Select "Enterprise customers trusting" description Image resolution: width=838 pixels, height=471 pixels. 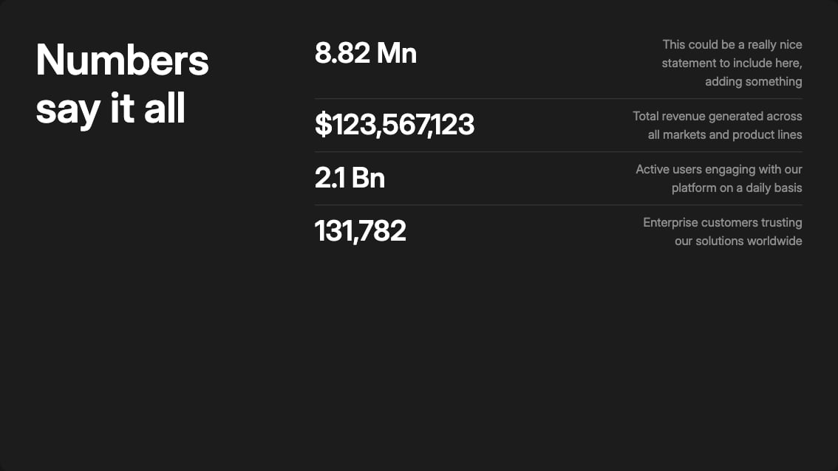[x=723, y=222]
